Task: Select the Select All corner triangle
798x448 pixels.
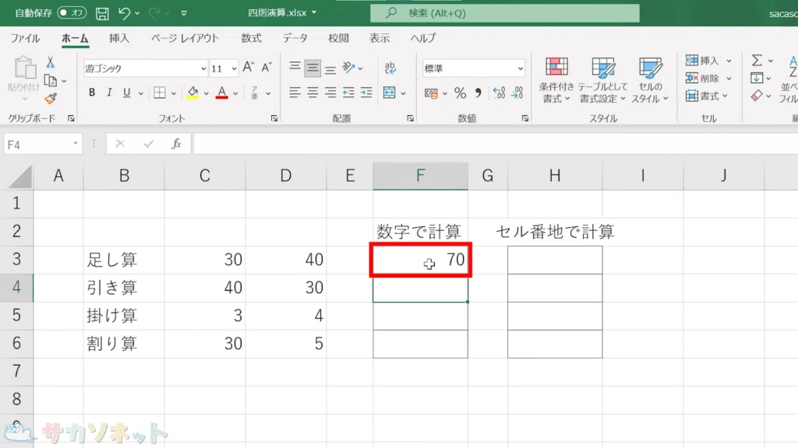Action: [20, 177]
